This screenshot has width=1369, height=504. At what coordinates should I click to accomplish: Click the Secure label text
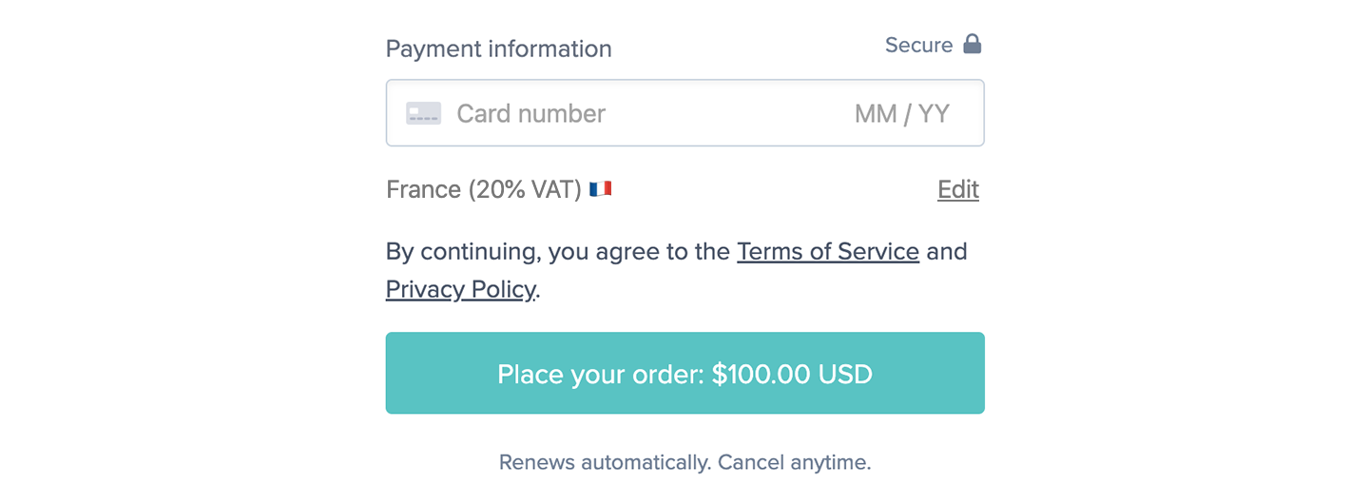click(x=918, y=45)
